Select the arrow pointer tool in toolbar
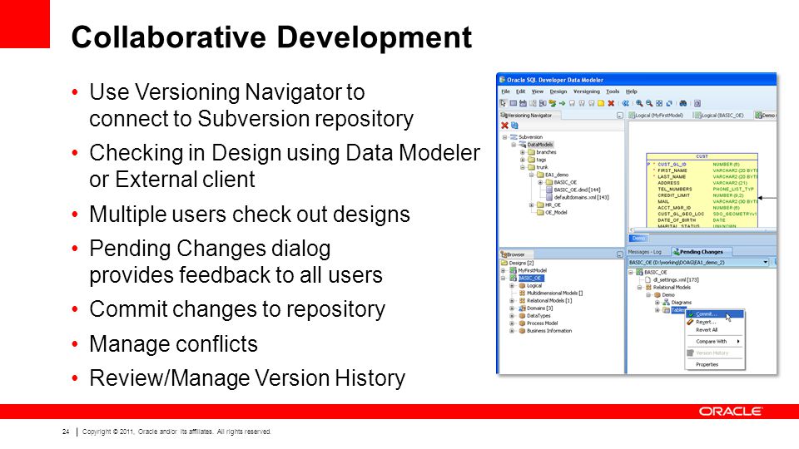This screenshot has width=799, height=449. (x=503, y=103)
